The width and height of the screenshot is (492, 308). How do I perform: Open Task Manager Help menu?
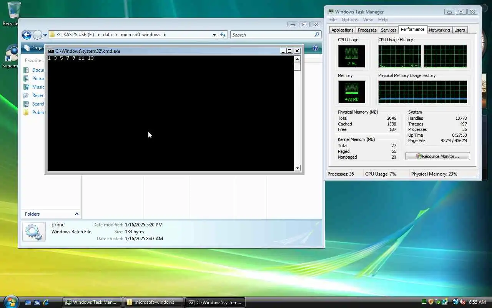pos(383,20)
